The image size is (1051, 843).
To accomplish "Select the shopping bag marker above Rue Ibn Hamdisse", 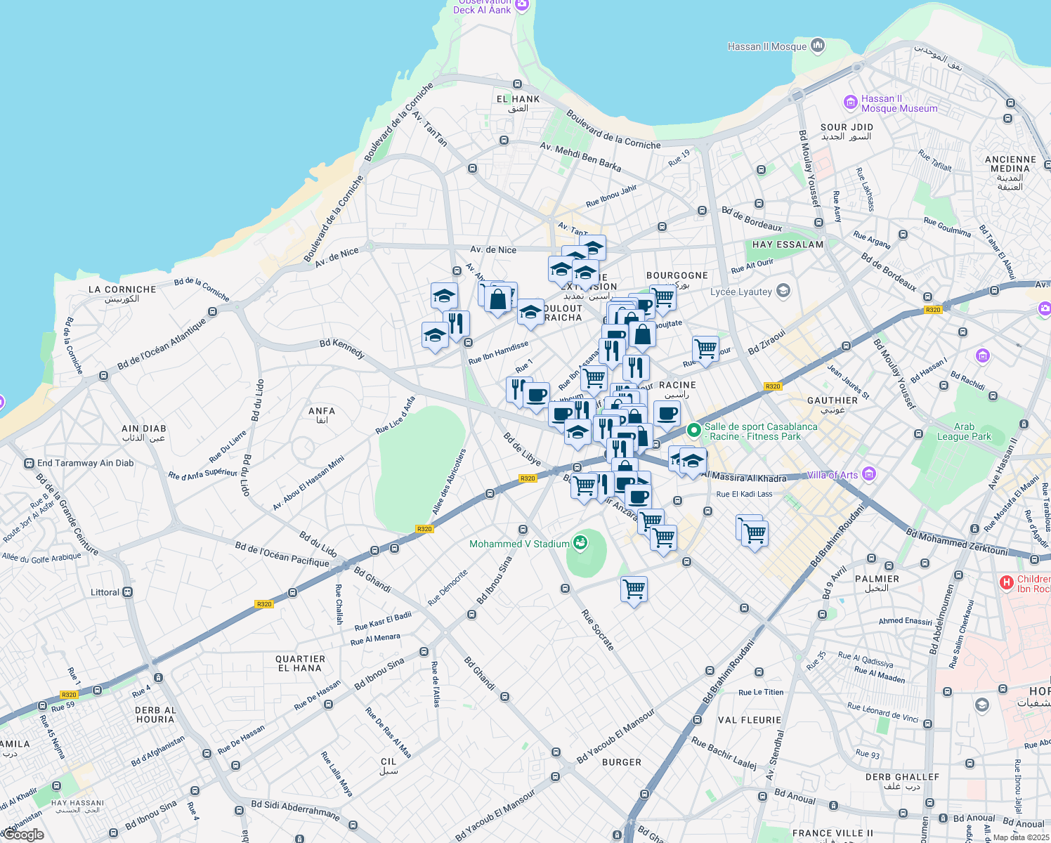I will click(x=497, y=299).
